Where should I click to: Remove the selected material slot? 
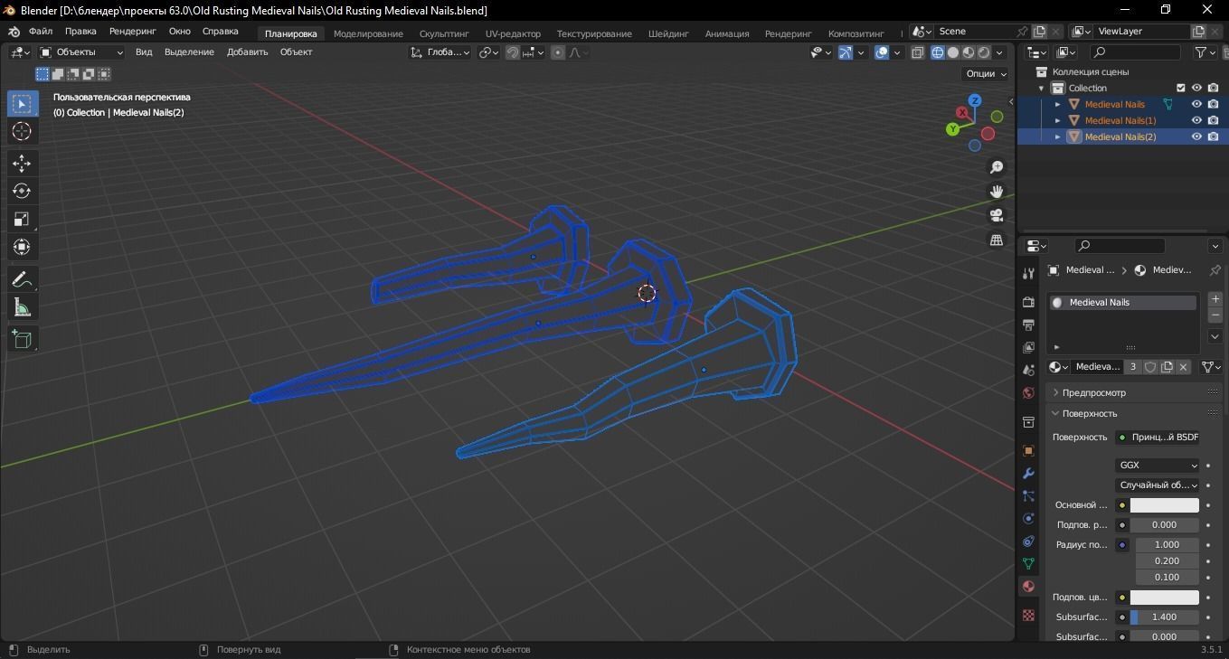pyautogui.click(x=1215, y=315)
